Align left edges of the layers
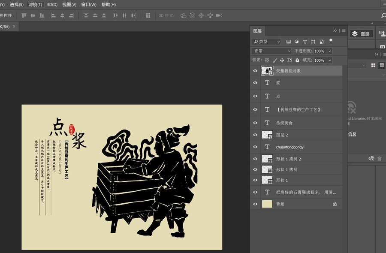386x253 pixels. (53, 15)
